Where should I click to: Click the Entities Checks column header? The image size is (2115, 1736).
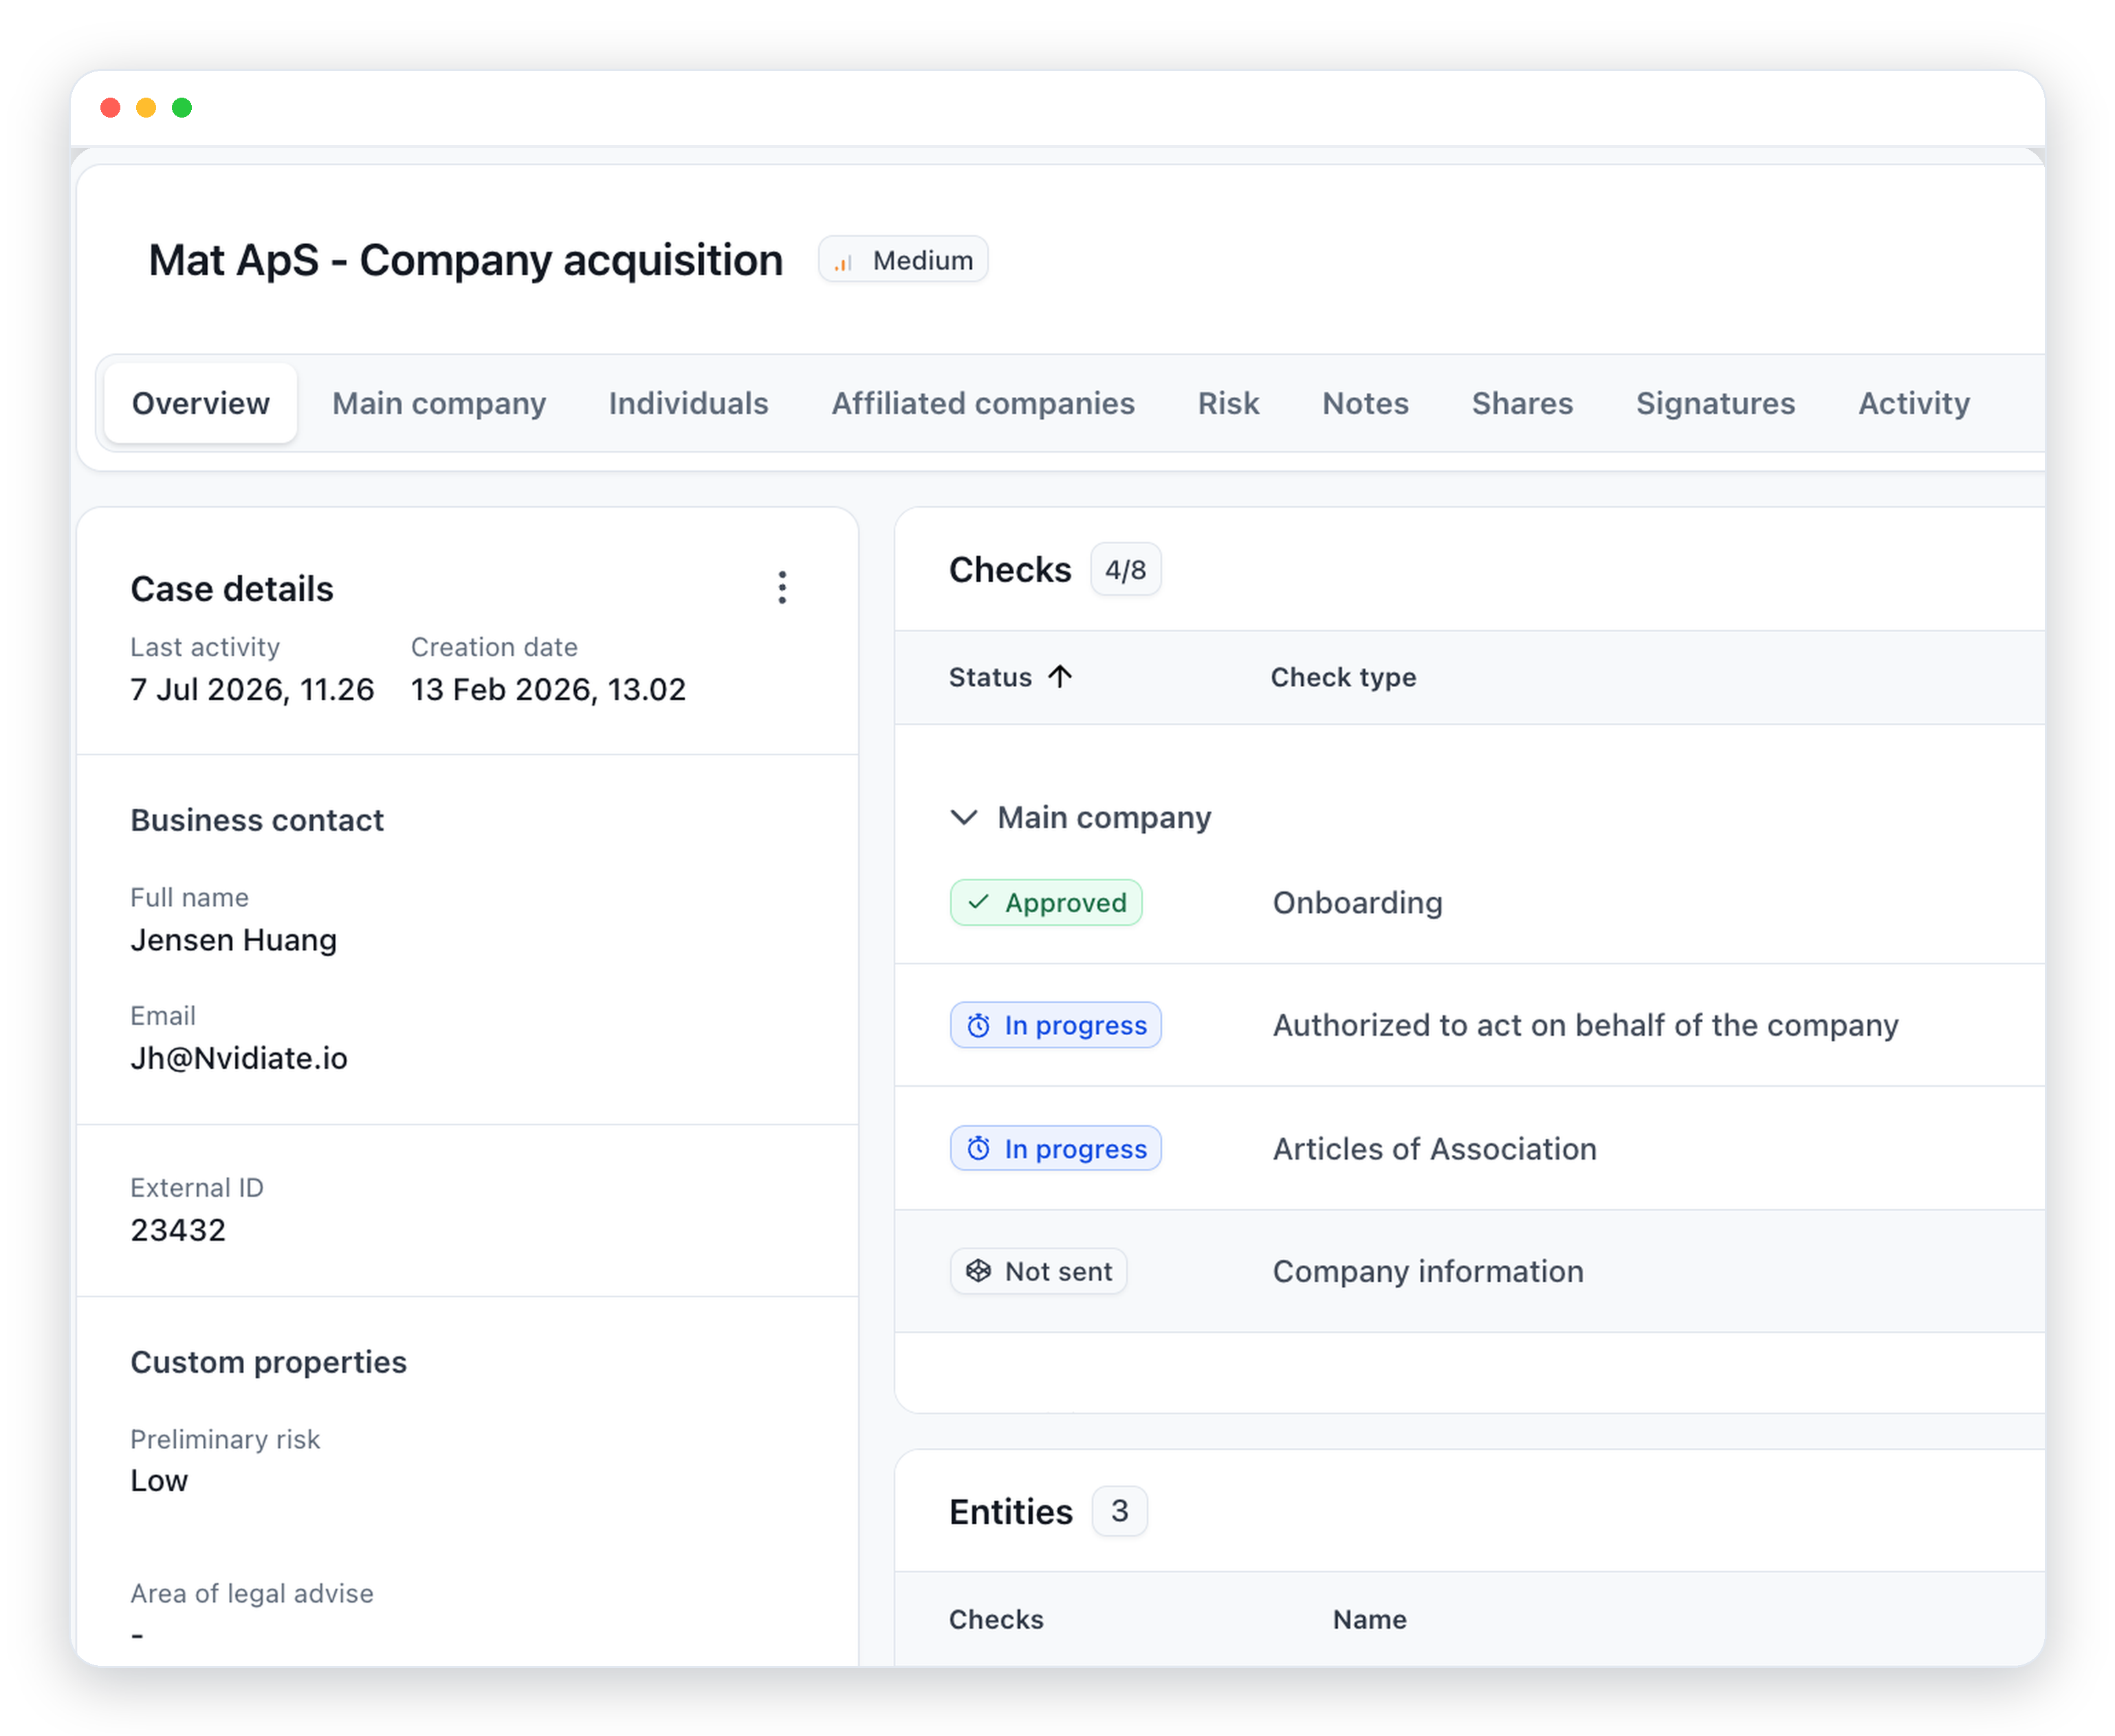pyautogui.click(x=996, y=1619)
